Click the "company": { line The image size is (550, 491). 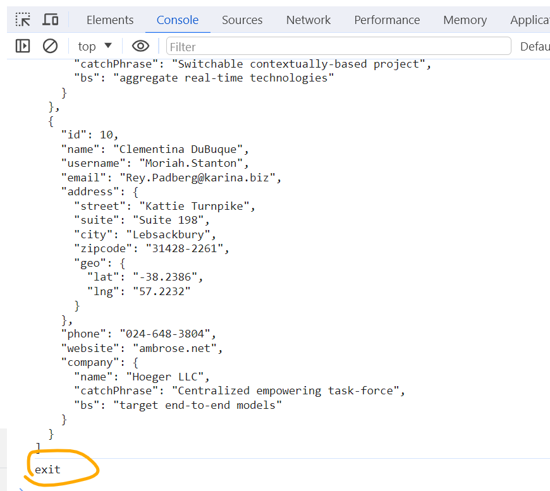click(x=100, y=362)
